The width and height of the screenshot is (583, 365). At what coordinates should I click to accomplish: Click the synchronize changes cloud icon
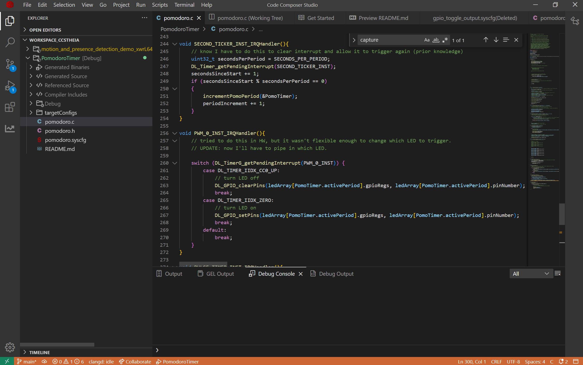coord(44,361)
